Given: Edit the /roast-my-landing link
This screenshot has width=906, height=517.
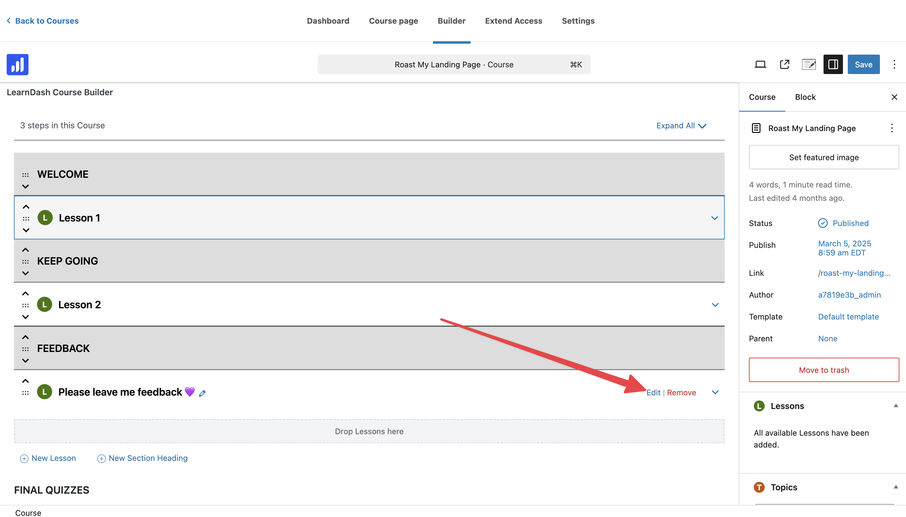Looking at the screenshot, I should coord(854,273).
